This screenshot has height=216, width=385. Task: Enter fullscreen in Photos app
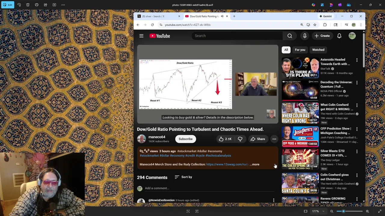tap(380, 211)
